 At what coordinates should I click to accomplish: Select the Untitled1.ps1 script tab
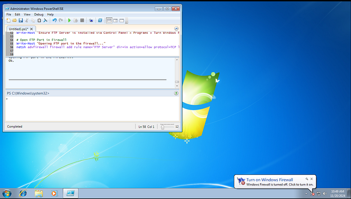[x=18, y=29]
